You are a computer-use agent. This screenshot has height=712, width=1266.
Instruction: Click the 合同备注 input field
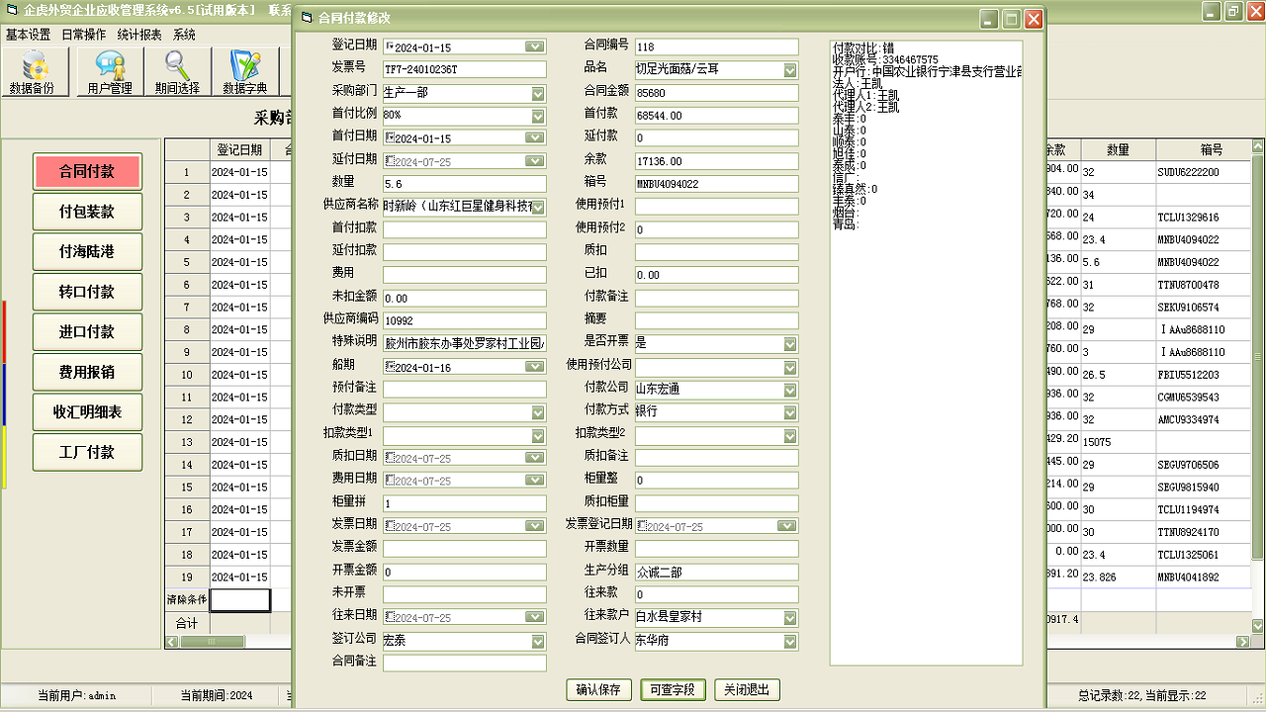(x=464, y=663)
